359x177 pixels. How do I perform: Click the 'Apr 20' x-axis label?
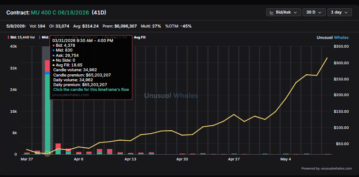click(182, 159)
